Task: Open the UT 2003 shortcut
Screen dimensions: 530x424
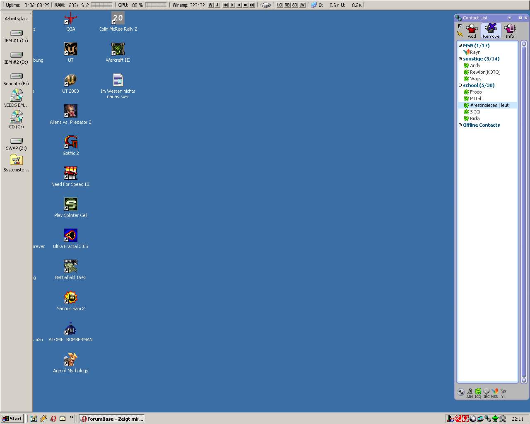Action: point(70,84)
